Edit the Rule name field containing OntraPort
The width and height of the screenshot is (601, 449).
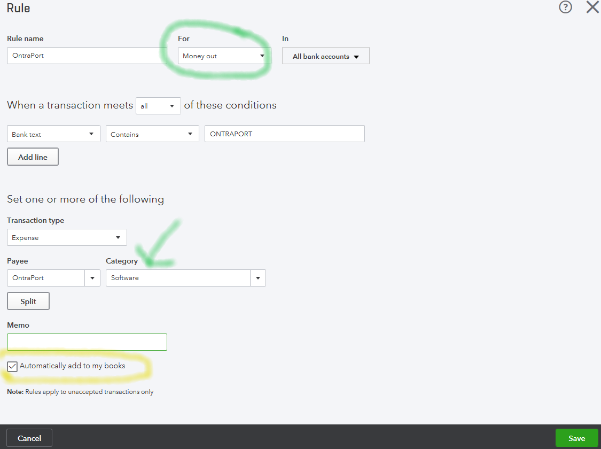pos(87,56)
